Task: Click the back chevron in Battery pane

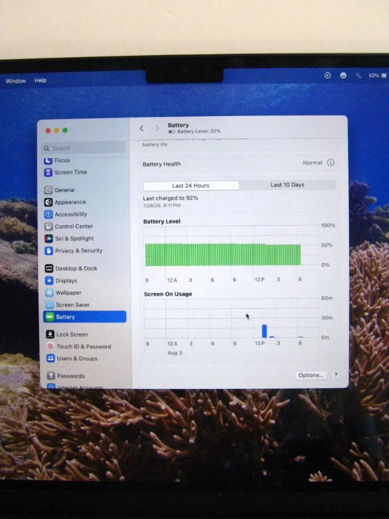Action: point(142,128)
